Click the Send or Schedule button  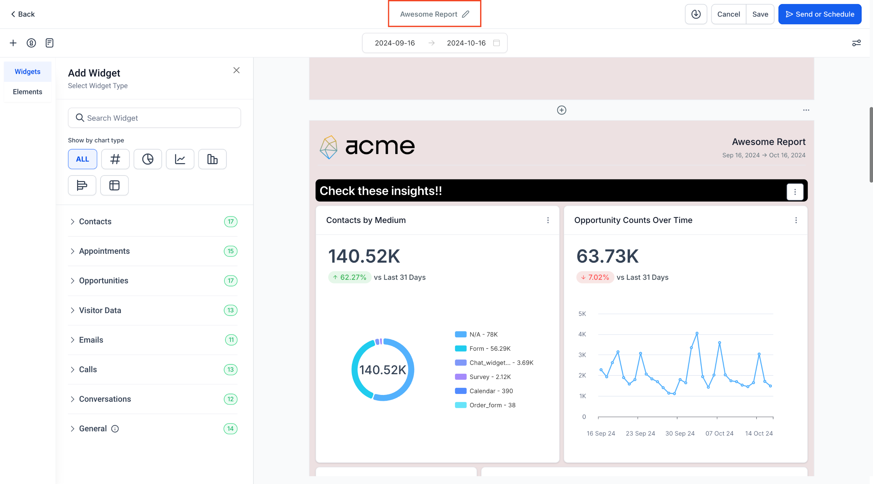tap(819, 14)
